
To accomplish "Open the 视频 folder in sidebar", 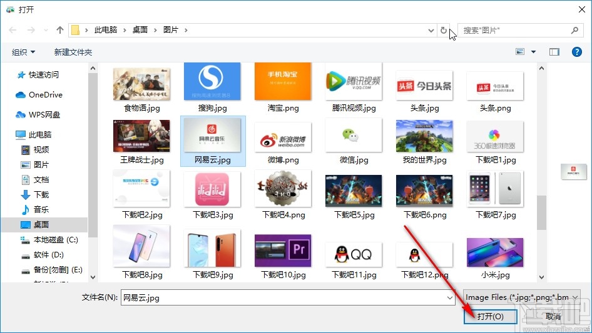I will click(x=35, y=150).
